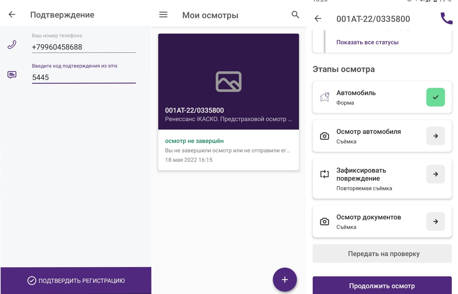This screenshot has width=458, height=294.
Task: Focus the SMS confirmation code field 5445
Action: coord(84,77)
